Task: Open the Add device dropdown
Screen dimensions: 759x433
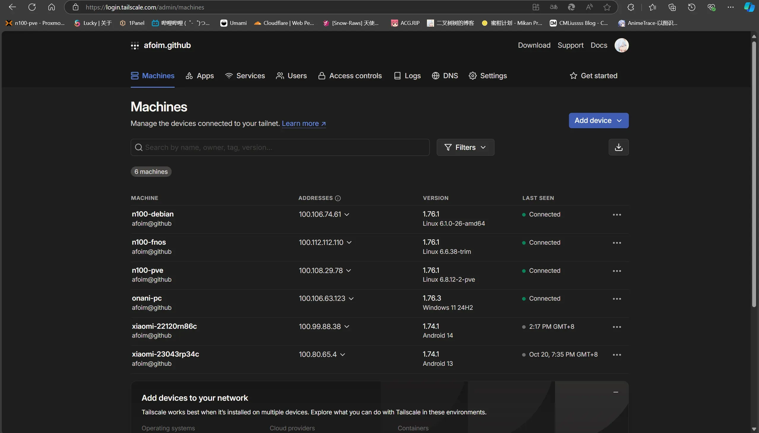Action: tap(598, 121)
